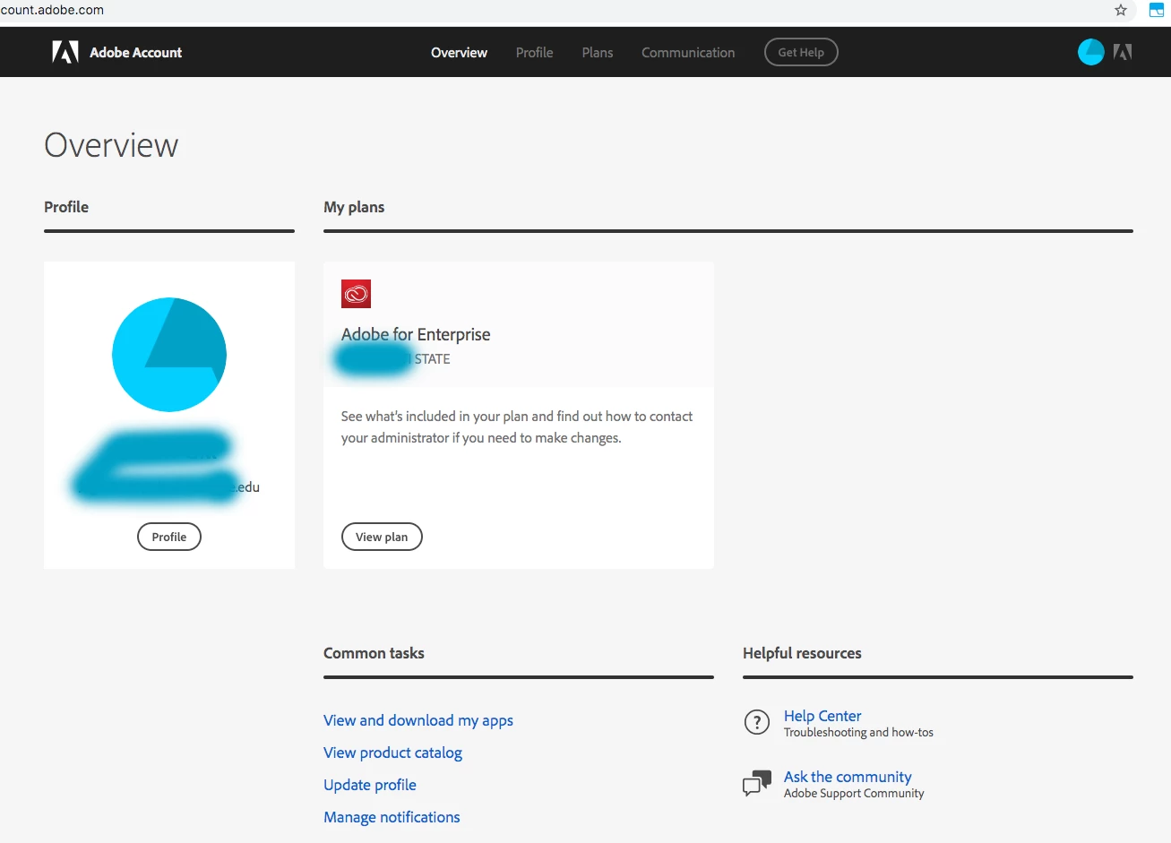Click the Help Center question mark icon
Image resolution: width=1171 pixels, height=843 pixels.
757,722
